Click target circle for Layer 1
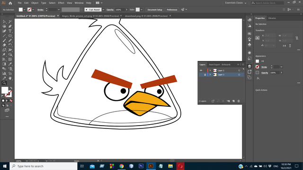 tap(239, 75)
